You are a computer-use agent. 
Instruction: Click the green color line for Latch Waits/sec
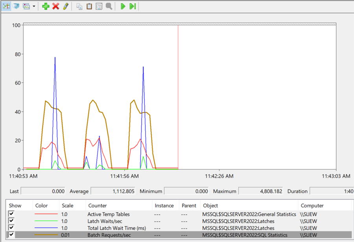click(x=46, y=221)
